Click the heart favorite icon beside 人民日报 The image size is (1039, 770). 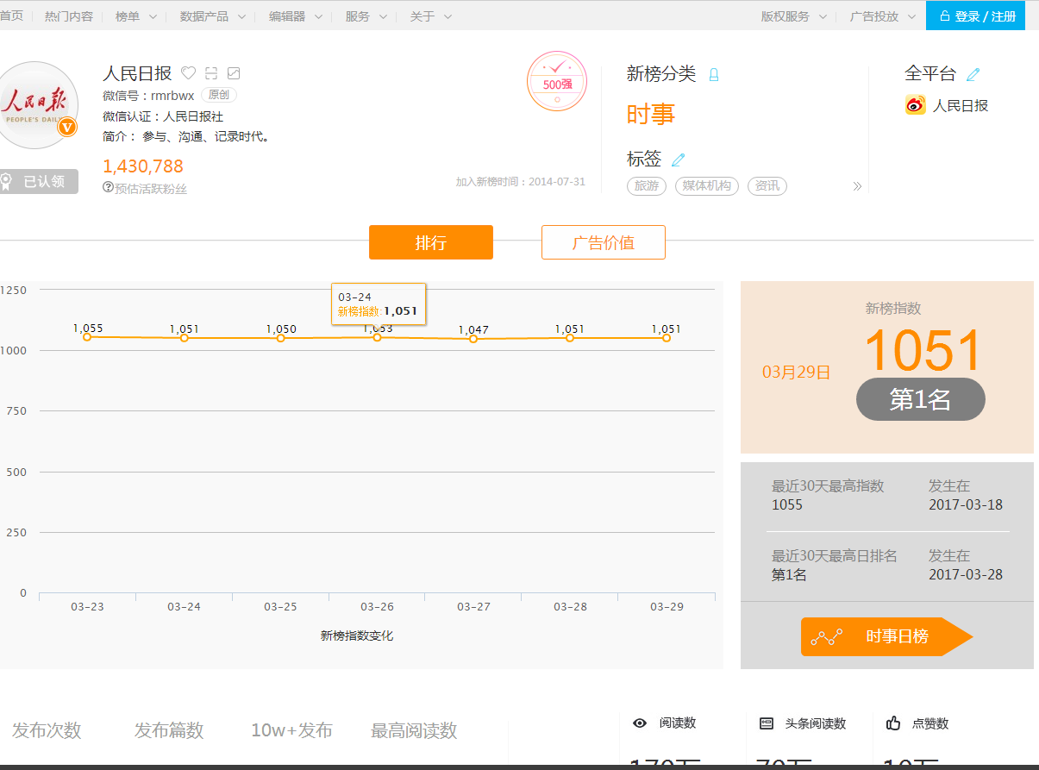coord(188,73)
